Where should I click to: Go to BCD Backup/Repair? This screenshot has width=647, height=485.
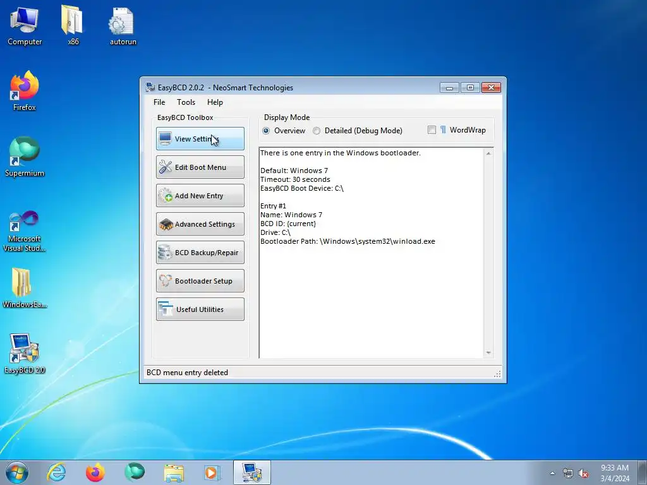tap(200, 253)
